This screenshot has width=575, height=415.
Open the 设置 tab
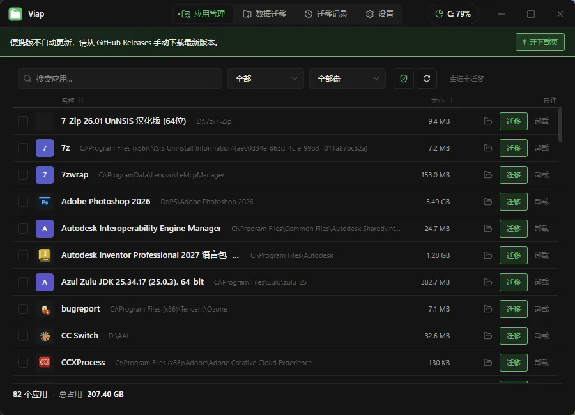[380, 14]
